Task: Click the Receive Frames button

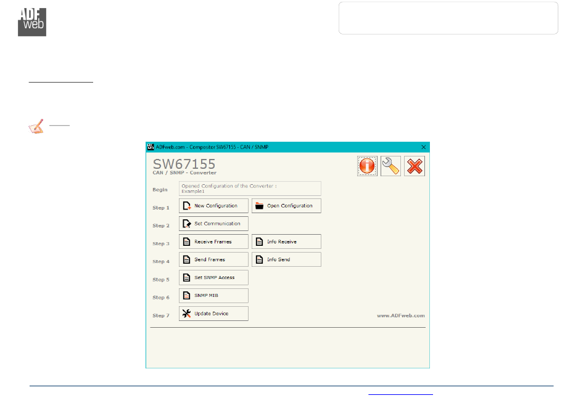Action: tap(213, 242)
